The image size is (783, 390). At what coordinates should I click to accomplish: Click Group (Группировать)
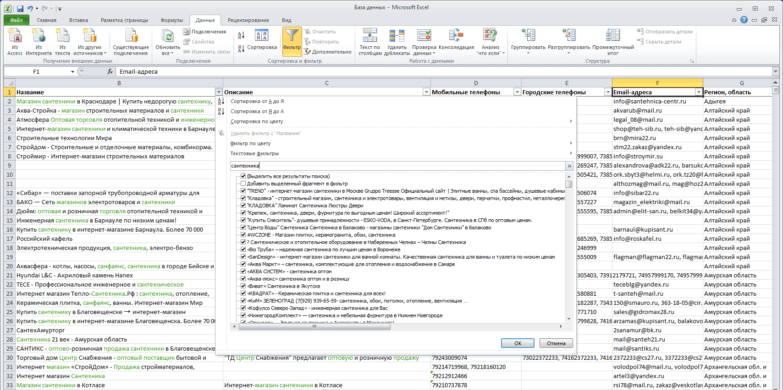528,42
